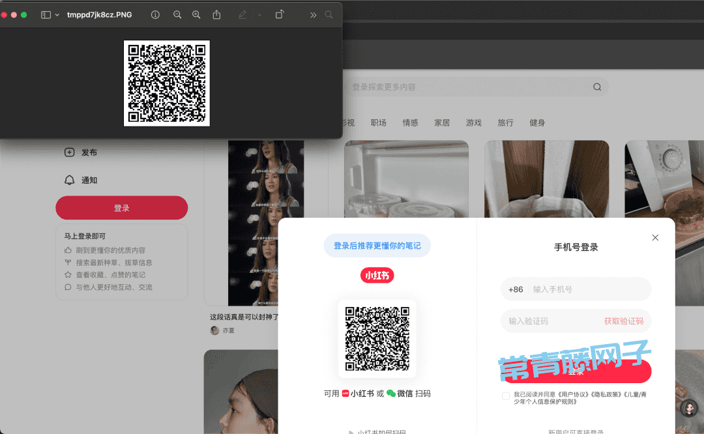Expand hidden toolbar items with double-chevron
The height and width of the screenshot is (434, 704).
(x=313, y=14)
